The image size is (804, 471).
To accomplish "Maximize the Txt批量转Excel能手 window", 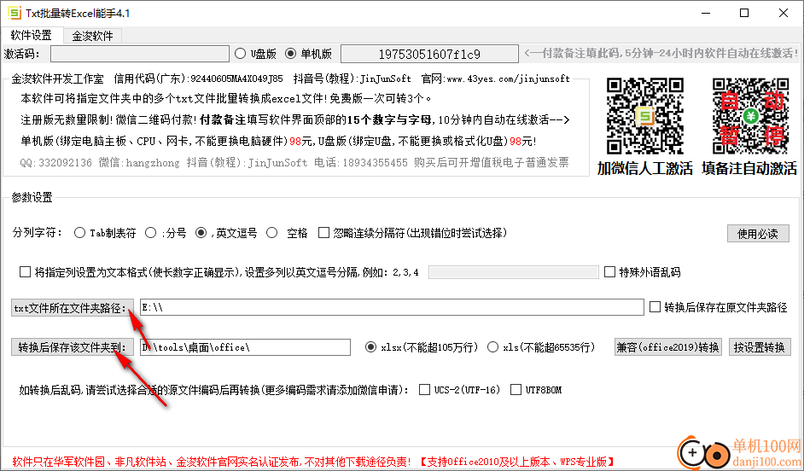I will tap(744, 13).
